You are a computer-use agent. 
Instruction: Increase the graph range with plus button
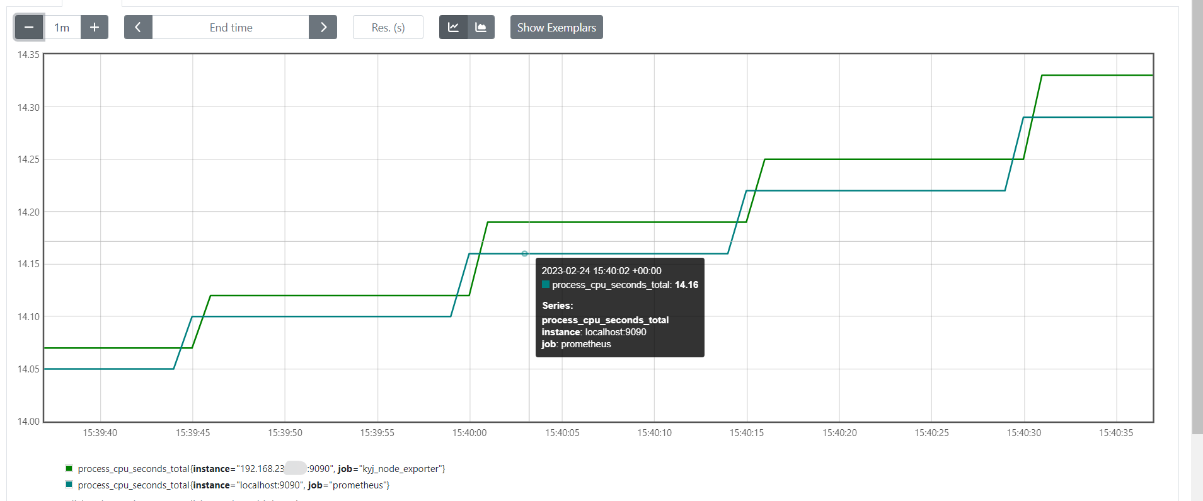[95, 27]
